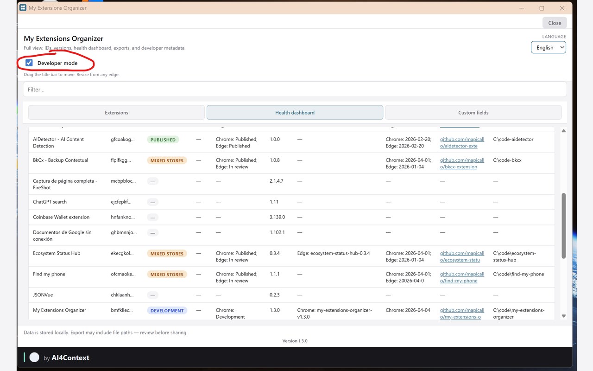Click the 'My Extensions Organizer' name in the table

coord(59,310)
